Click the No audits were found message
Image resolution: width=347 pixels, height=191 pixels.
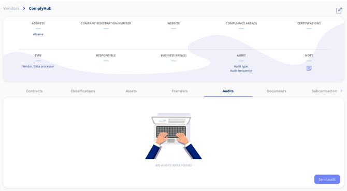(x=173, y=165)
